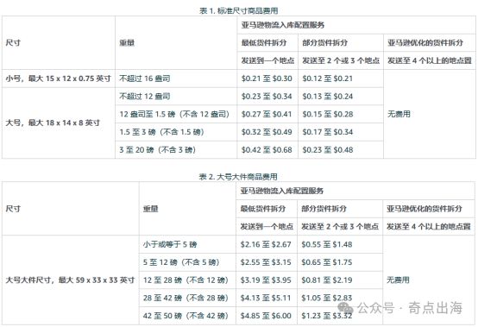Click 发送至 4 个以上的地点置 header in table 2
The width and height of the screenshot is (478, 327).
tap(429, 227)
